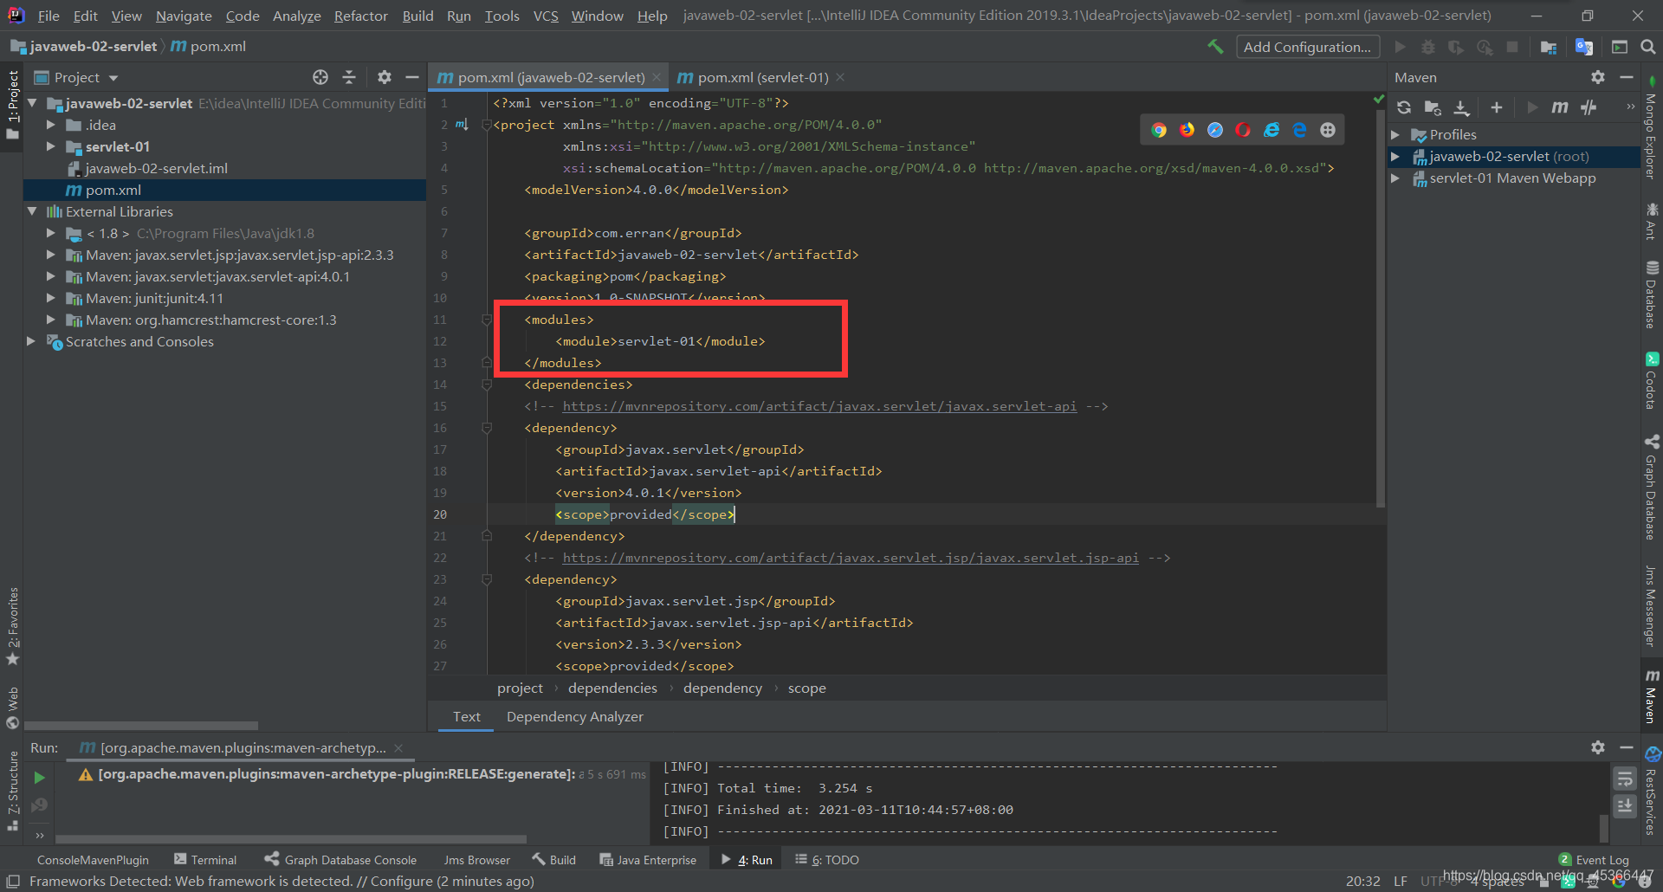This screenshot has height=892, width=1663.
Task: Toggle tool window quick access bottom-left icon
Action: (x=13, y=882)
